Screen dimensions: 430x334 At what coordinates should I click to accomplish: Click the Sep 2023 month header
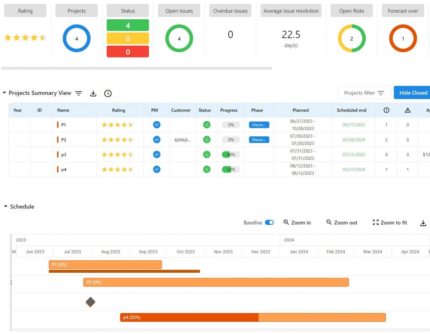click(x=148, y=251)
